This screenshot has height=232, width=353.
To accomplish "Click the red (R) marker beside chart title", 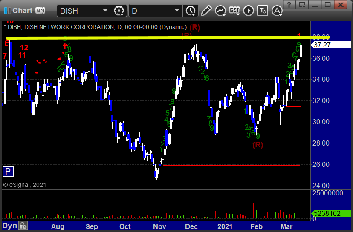I will tap(194, 27).
